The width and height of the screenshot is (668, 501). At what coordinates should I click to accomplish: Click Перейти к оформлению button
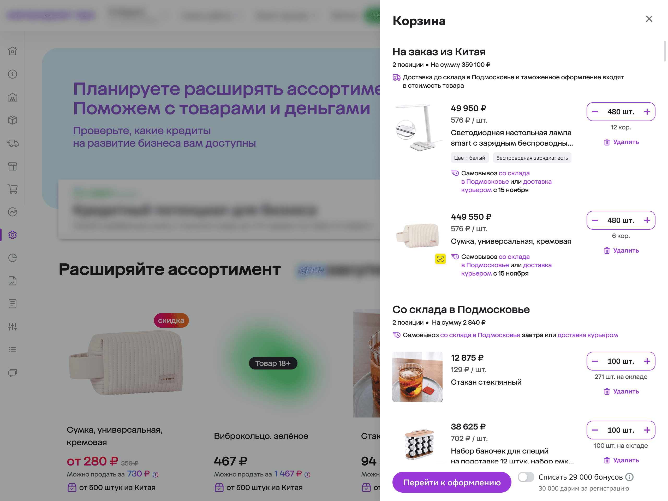451,482
